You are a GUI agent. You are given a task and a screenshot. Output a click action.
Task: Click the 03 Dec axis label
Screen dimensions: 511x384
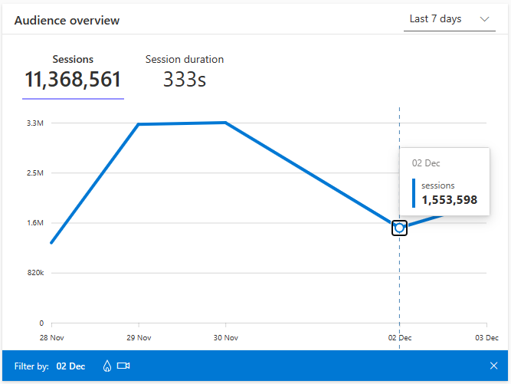click(486, 337)
